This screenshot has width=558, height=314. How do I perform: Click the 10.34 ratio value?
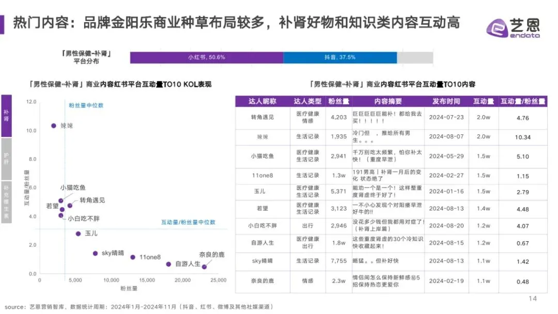[522, 137]
